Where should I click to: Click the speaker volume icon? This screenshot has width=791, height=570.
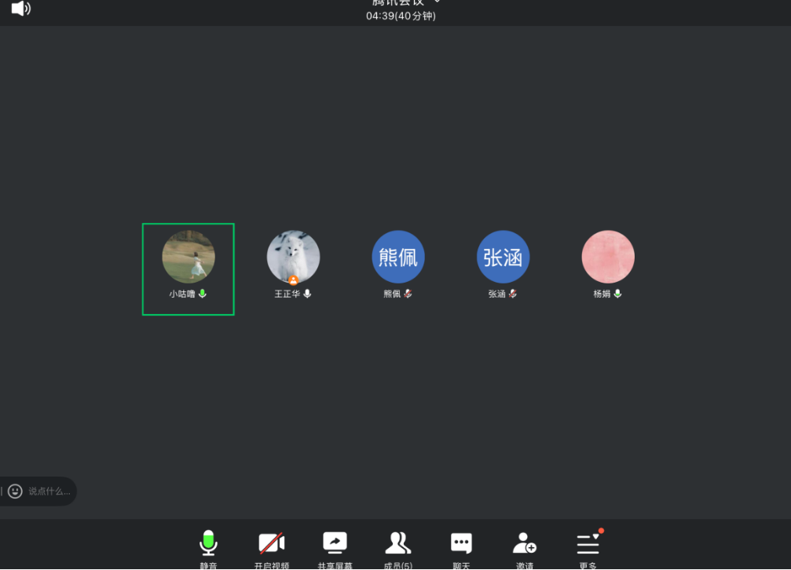(x=20, y=9)
